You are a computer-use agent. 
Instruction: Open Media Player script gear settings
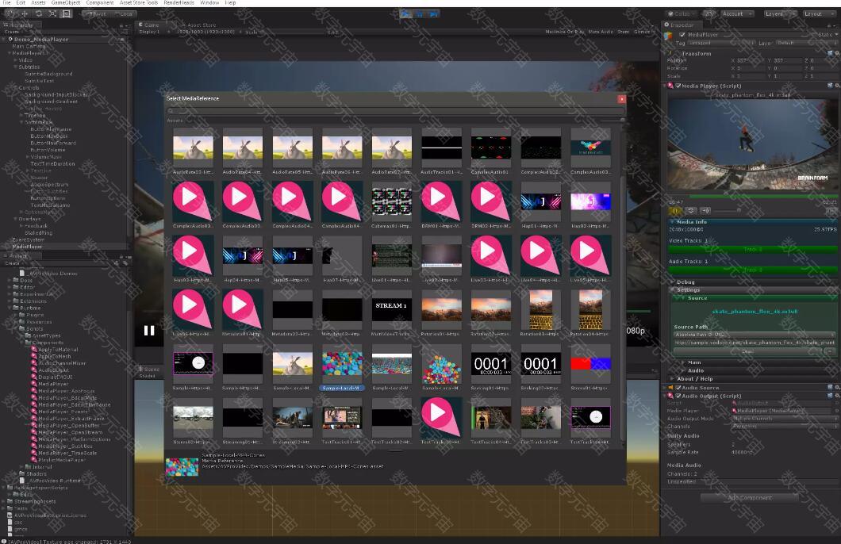837,86
